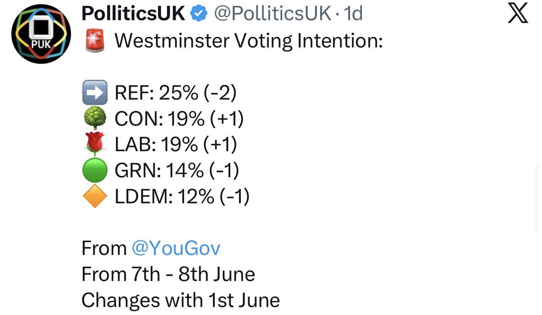The height and width of the screenshot is (315, 542).
Task: Click the orange diamond emoji beside LDEM
Action: click(95, 197)
